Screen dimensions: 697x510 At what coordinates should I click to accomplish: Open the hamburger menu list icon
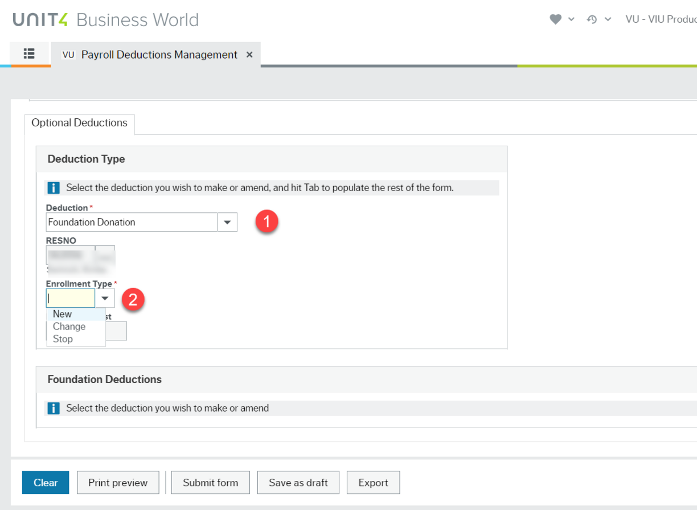click(x=29, y=54)
